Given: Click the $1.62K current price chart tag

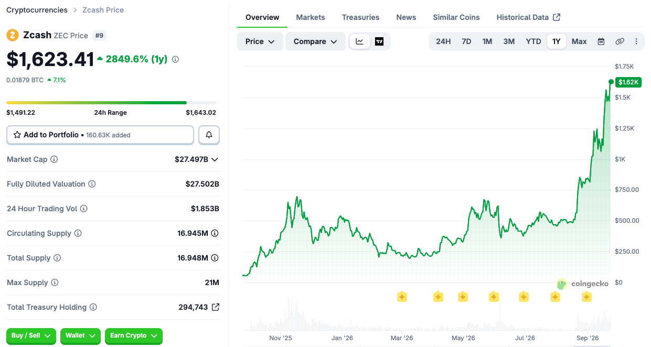Looking at the screenshot, I should tap(628, 82).
